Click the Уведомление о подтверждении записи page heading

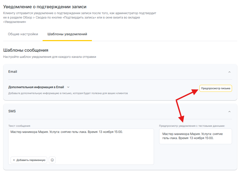click(45, 7)
